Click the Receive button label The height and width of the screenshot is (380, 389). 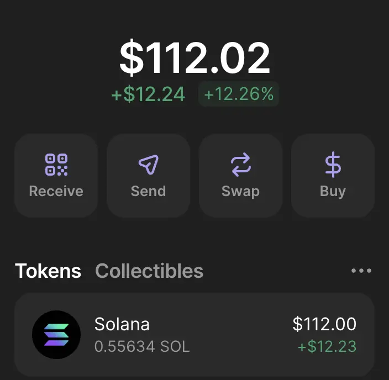coord(56,191)
